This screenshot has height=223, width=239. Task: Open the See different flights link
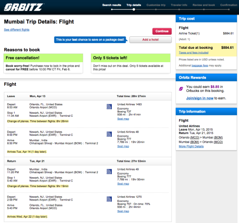click(x=17, y=30)
